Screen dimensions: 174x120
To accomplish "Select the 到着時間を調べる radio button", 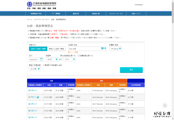I will 78,55.
